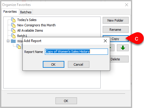Move item down with green arrow
The width and height of the screenshot is (144, 108).
[123, 48]
